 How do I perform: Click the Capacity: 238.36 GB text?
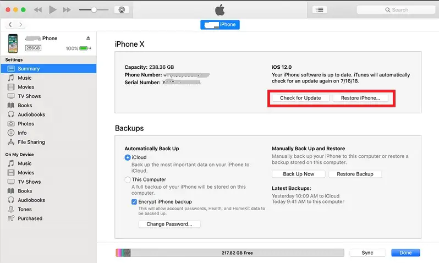(149, 67)
